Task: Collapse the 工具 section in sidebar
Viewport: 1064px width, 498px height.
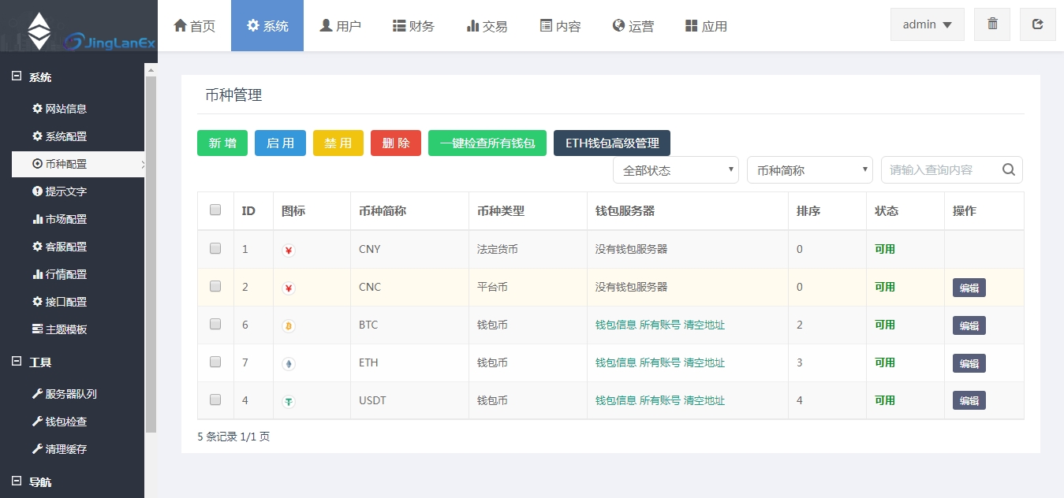Action: point(17,362)
